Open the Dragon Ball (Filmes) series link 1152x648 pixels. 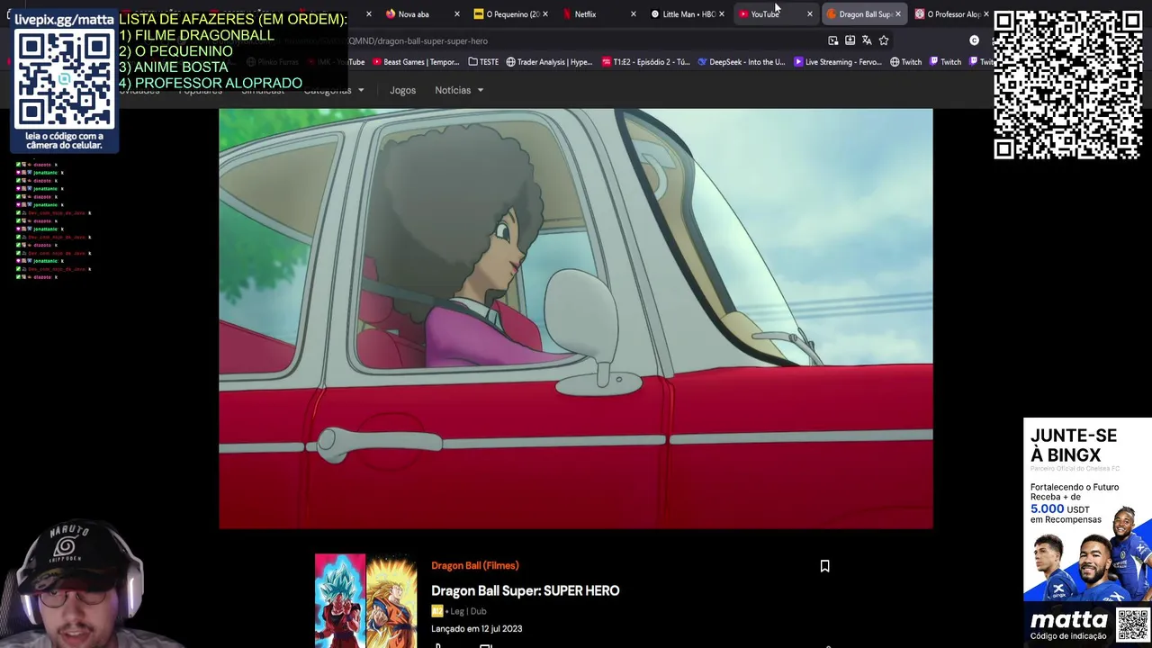[x=475, y=565]
